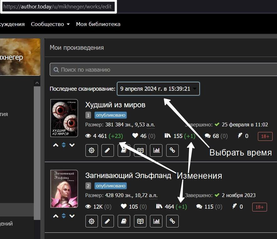Viewport: 277px width, 239px height.
Task: Click comments icon showing 115
Action: [x=199, y=206]
